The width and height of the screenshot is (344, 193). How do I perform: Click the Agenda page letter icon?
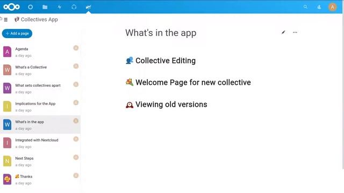coord(7,52)
